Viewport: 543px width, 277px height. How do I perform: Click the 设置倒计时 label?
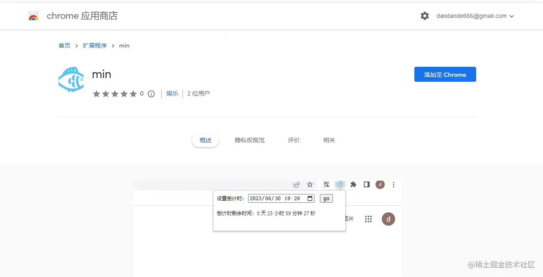[231, 199]
